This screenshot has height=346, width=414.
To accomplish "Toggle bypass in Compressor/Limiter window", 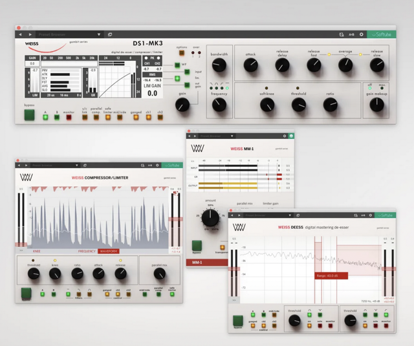I will coord(26,293).
